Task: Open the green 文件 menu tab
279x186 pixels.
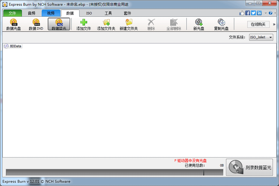Action: [13, 13]
